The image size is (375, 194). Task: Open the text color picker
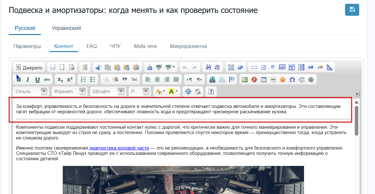click(x=160, y=91)
